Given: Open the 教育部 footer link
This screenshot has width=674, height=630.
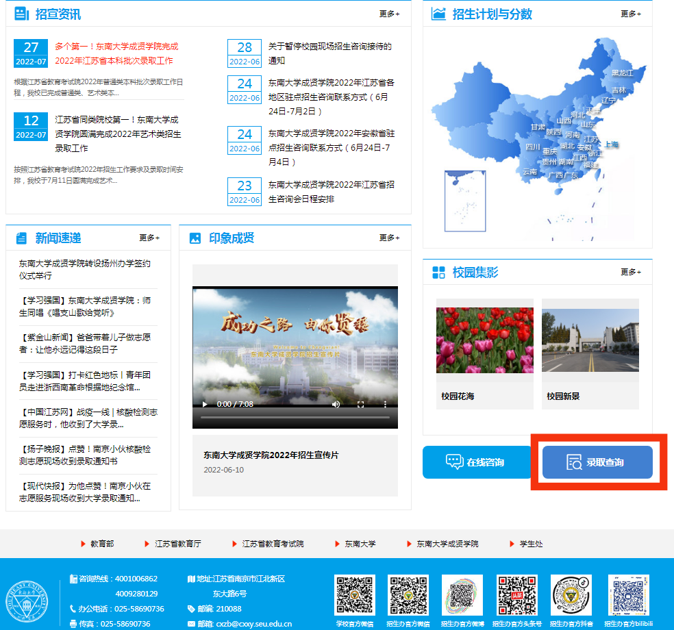Looking at the screenshot, I should pos(101,544).
